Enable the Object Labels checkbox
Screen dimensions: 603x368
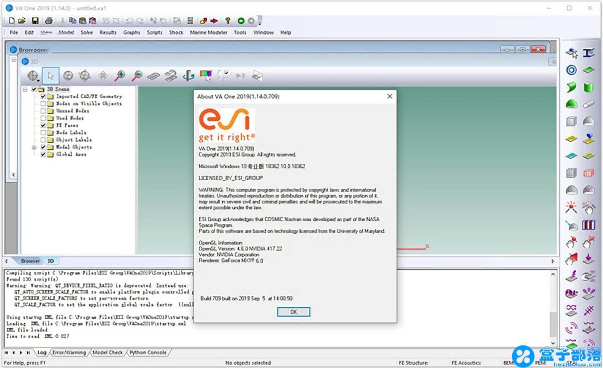43,140
